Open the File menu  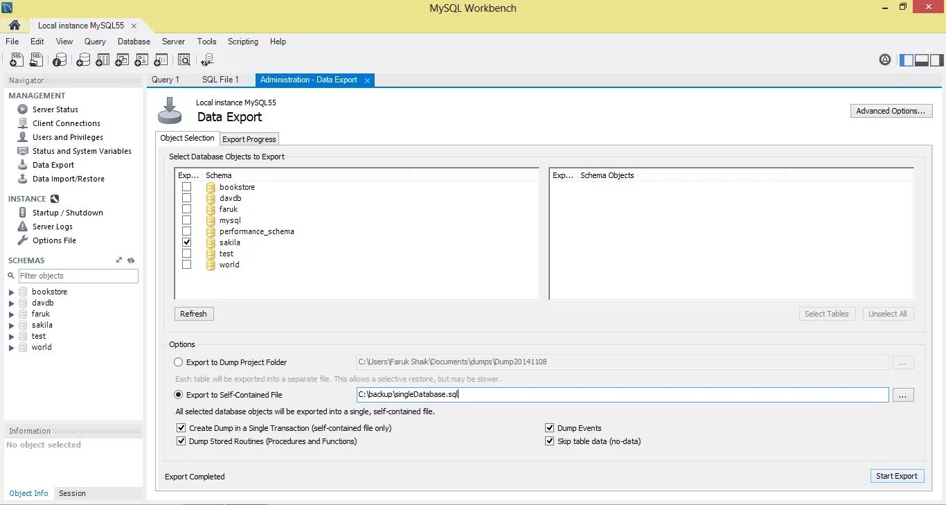click(x=12, y=42)
